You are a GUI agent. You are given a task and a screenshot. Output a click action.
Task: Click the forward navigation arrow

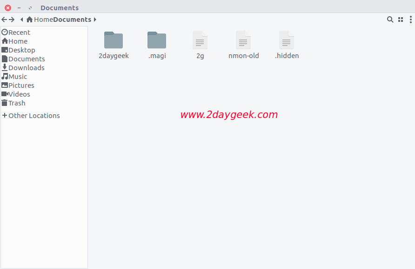tap(12, 20)
